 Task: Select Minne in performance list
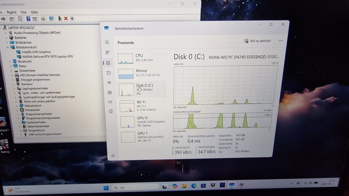[142, 74]
